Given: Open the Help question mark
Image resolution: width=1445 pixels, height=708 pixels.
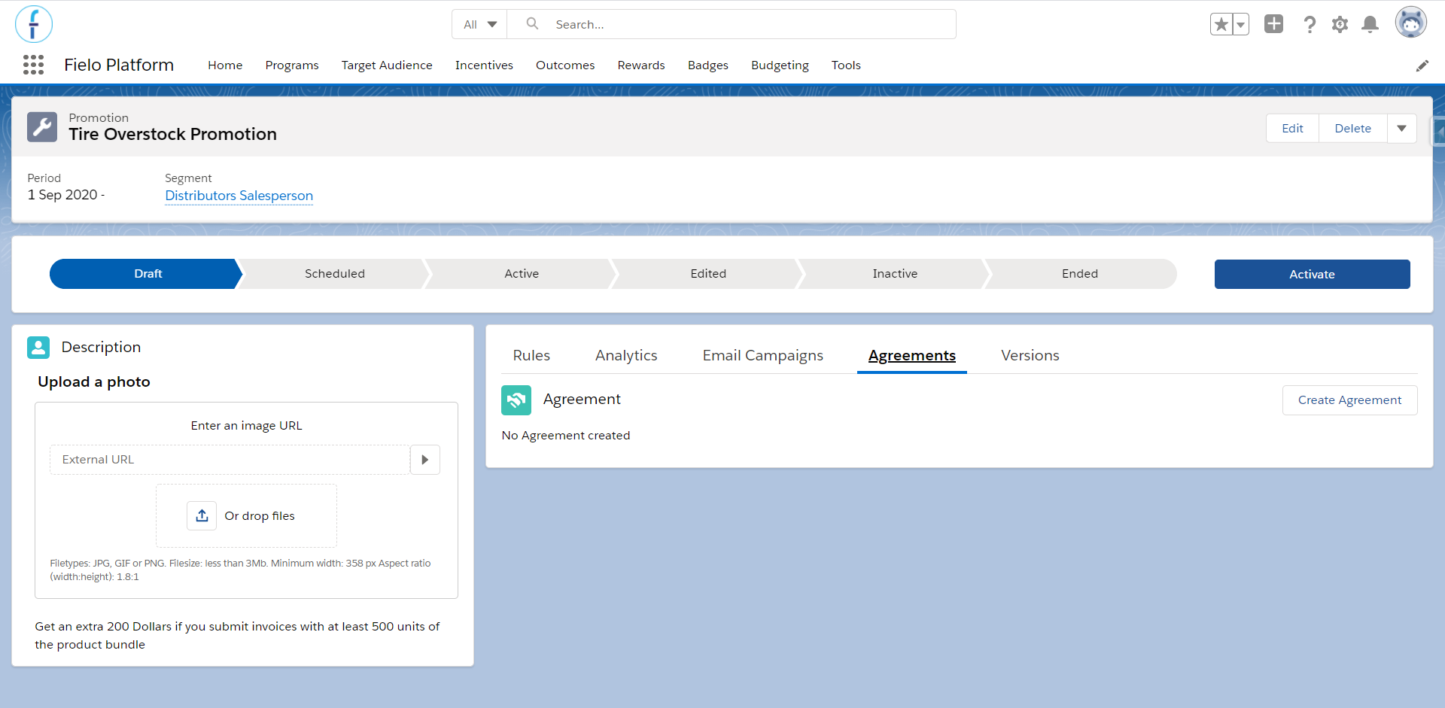Looking at the screenshot, I should pyautogui.click(x=1310, y=24).
